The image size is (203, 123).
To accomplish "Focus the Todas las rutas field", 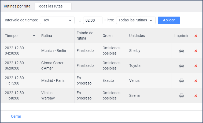I will (53, 6).
